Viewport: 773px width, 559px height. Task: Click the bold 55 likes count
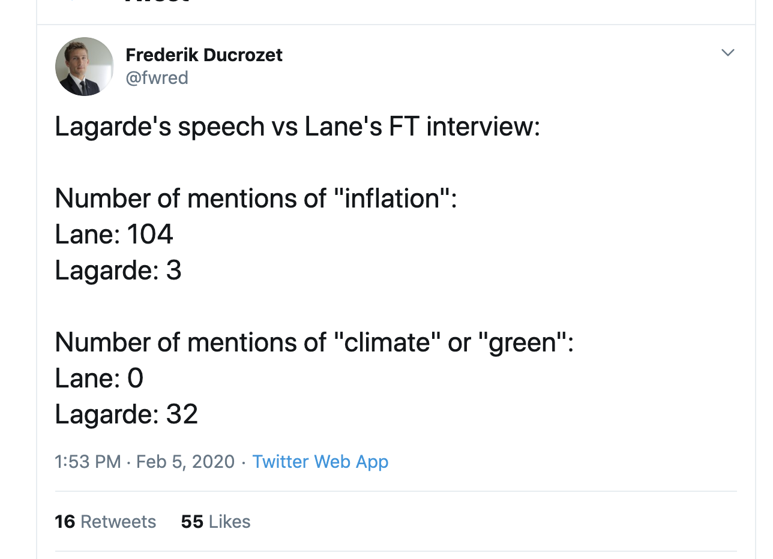pyautogui.click(x=192, y=521)
